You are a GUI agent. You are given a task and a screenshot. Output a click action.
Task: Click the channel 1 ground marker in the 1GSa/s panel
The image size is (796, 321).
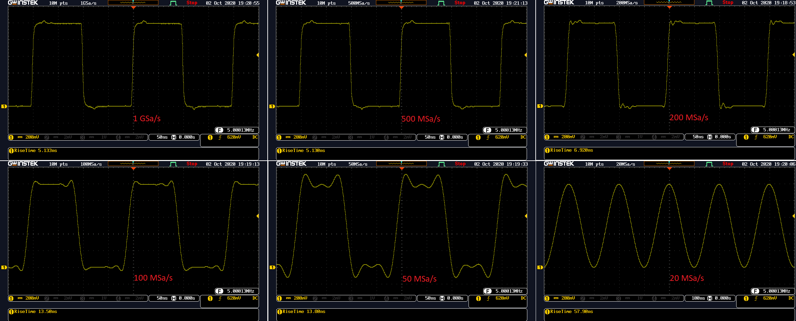point(4,106)
